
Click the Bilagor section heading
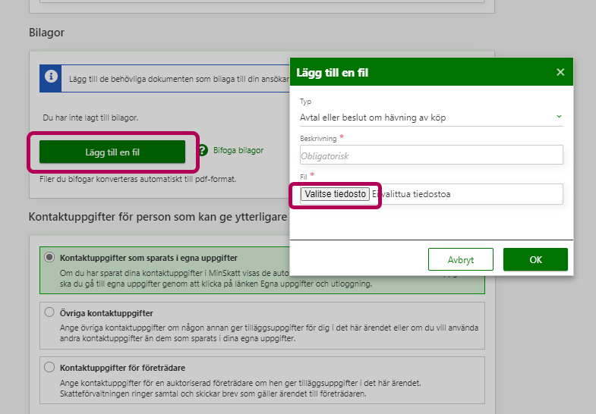(x=46, y=34)
